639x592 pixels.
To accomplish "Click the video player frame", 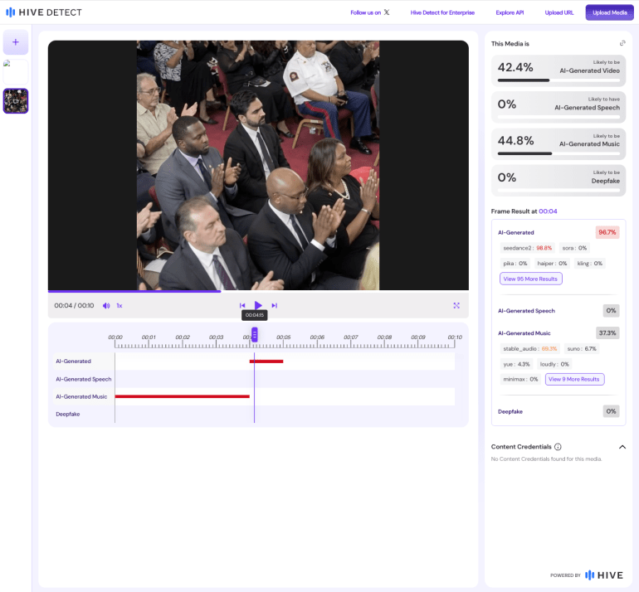I will [258, 165].
